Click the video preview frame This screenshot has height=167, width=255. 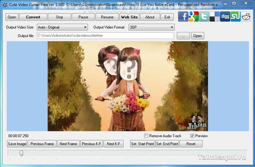tap(128, 86)
